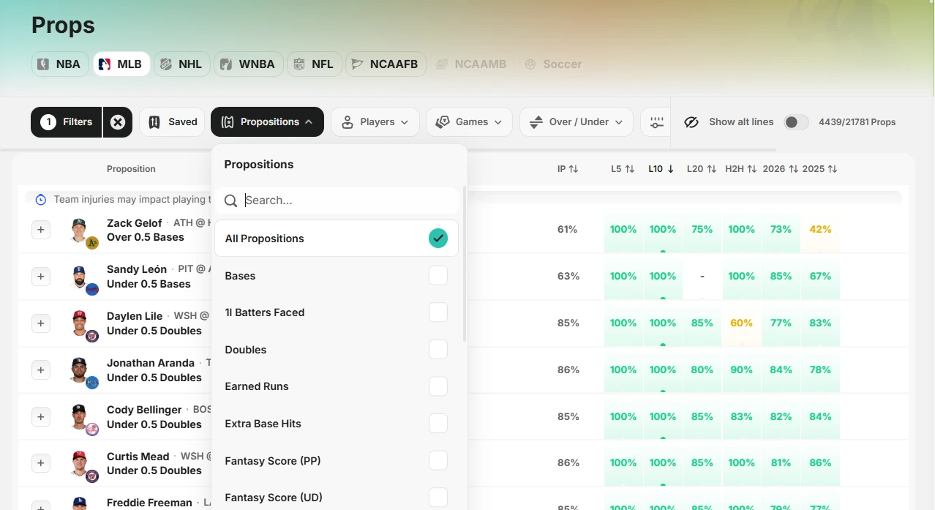The height and width of the screenshot is (510, 935).
Task: Check the Extra Base Hits box
Action: pos(438,423)
